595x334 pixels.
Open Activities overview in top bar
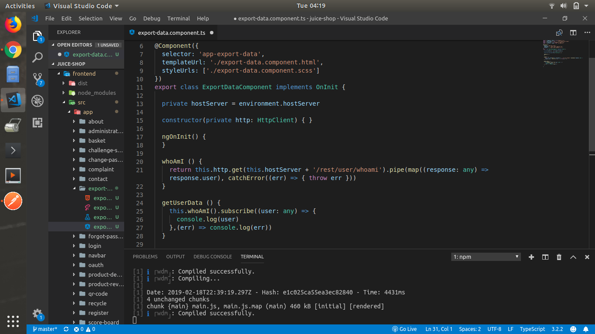click(20, 6)
